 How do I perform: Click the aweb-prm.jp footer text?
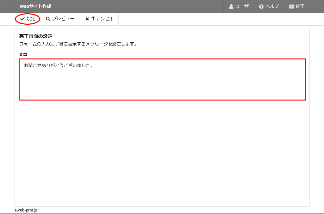coord(26,210)
